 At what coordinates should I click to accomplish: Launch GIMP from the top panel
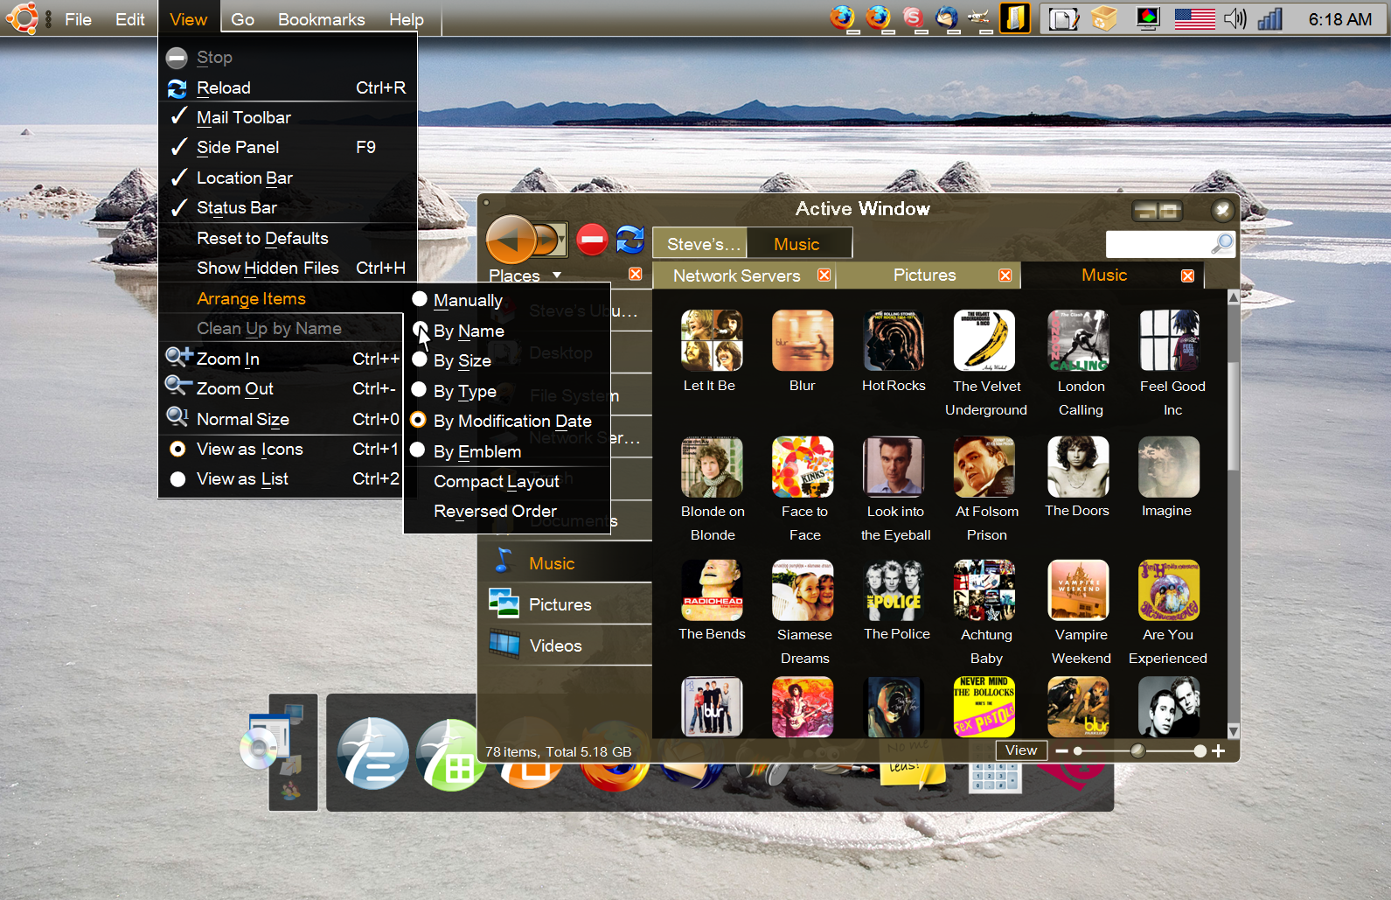point(980,17)
